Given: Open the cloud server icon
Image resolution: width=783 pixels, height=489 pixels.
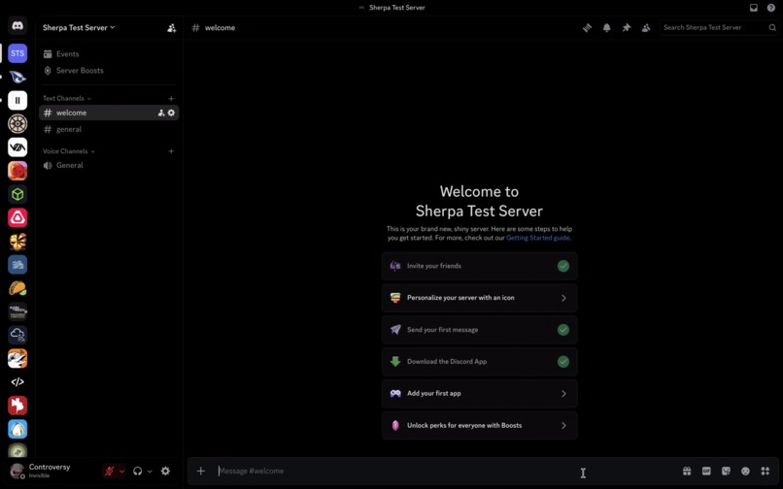Looking at the screenshot, I should coord(17,335).
